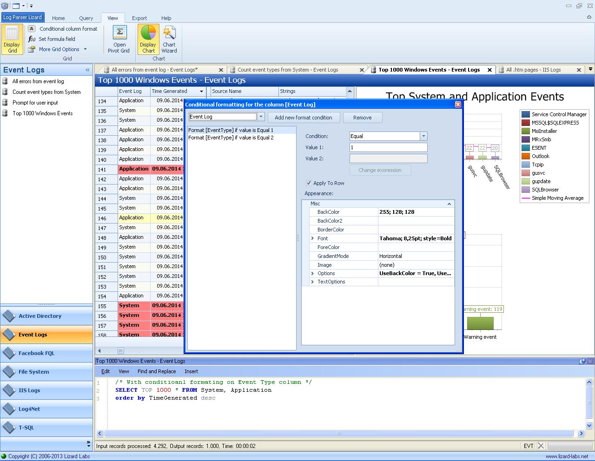This screenshot has width=595, height=461.
Task: Open the Event Log column dropdown
Action: (261, 117)
